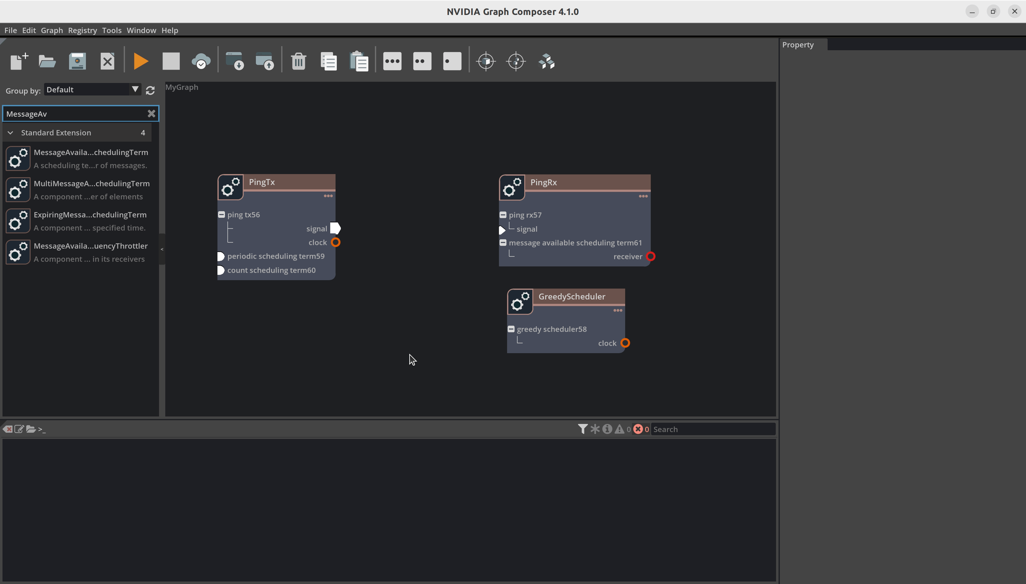Collapse message available scheduling term61

pos(503,243)
